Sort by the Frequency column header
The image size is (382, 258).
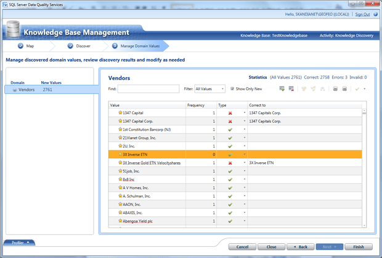201,105
